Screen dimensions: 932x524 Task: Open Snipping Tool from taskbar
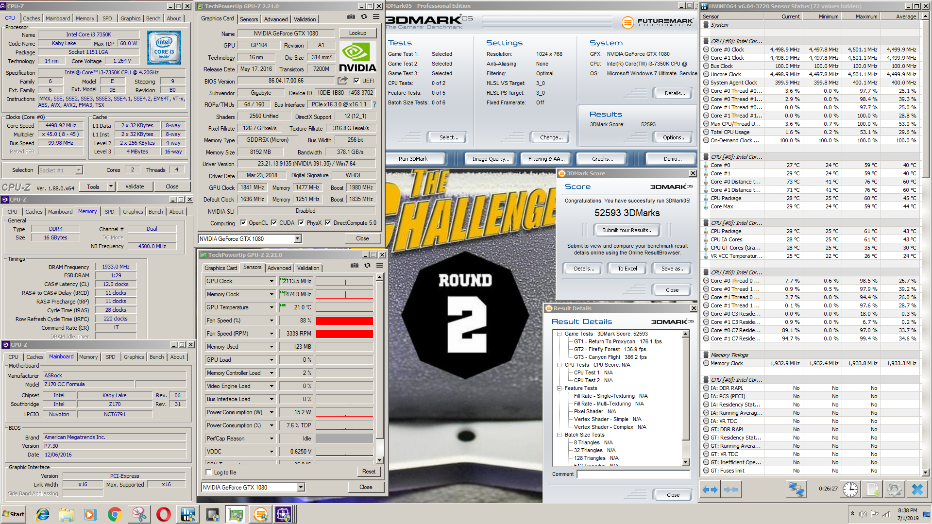click(139, 514)
